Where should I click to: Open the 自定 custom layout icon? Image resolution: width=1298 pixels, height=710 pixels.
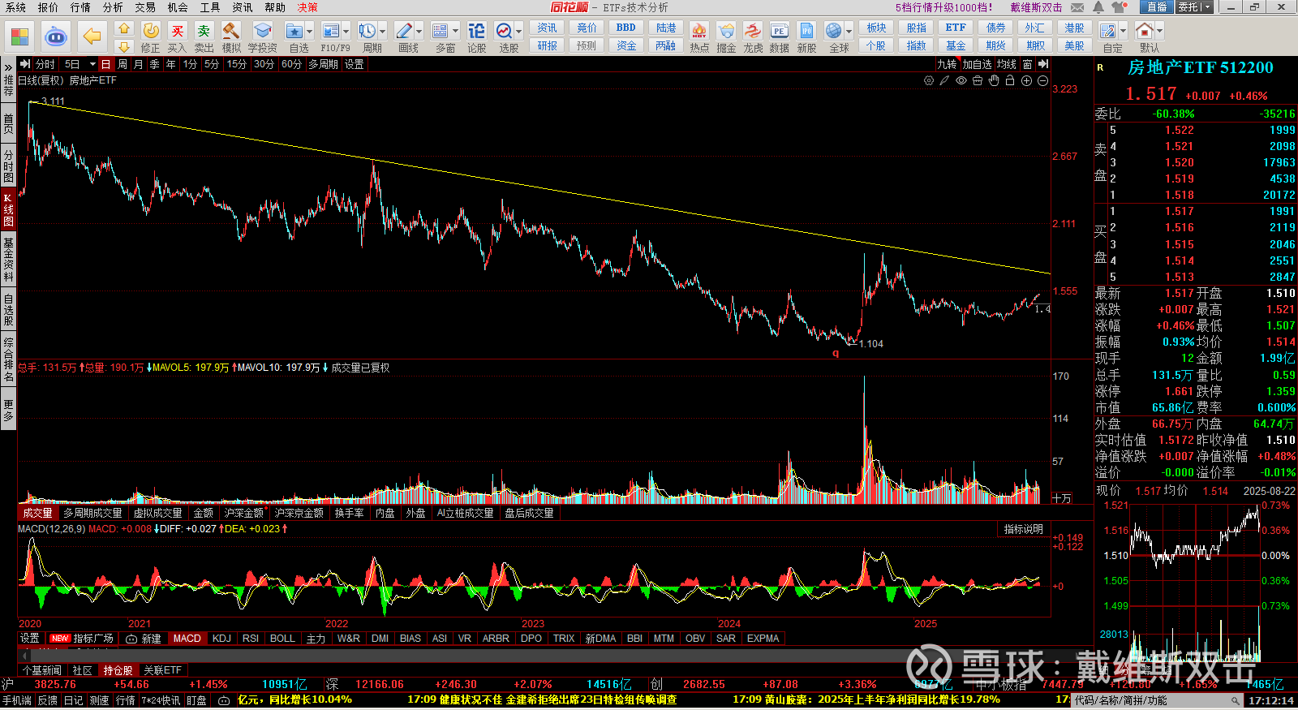1108,31
